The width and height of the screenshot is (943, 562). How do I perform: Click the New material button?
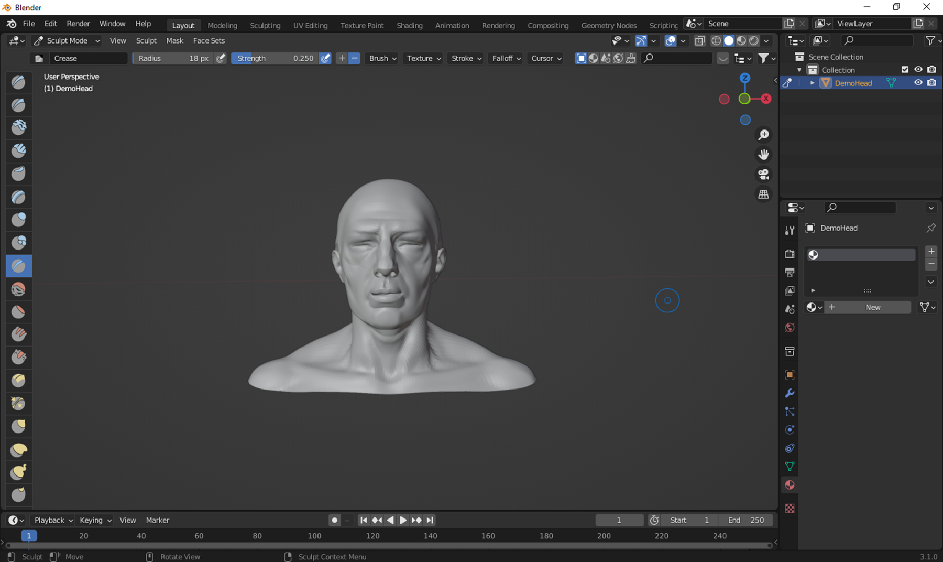tap(868, 307)
